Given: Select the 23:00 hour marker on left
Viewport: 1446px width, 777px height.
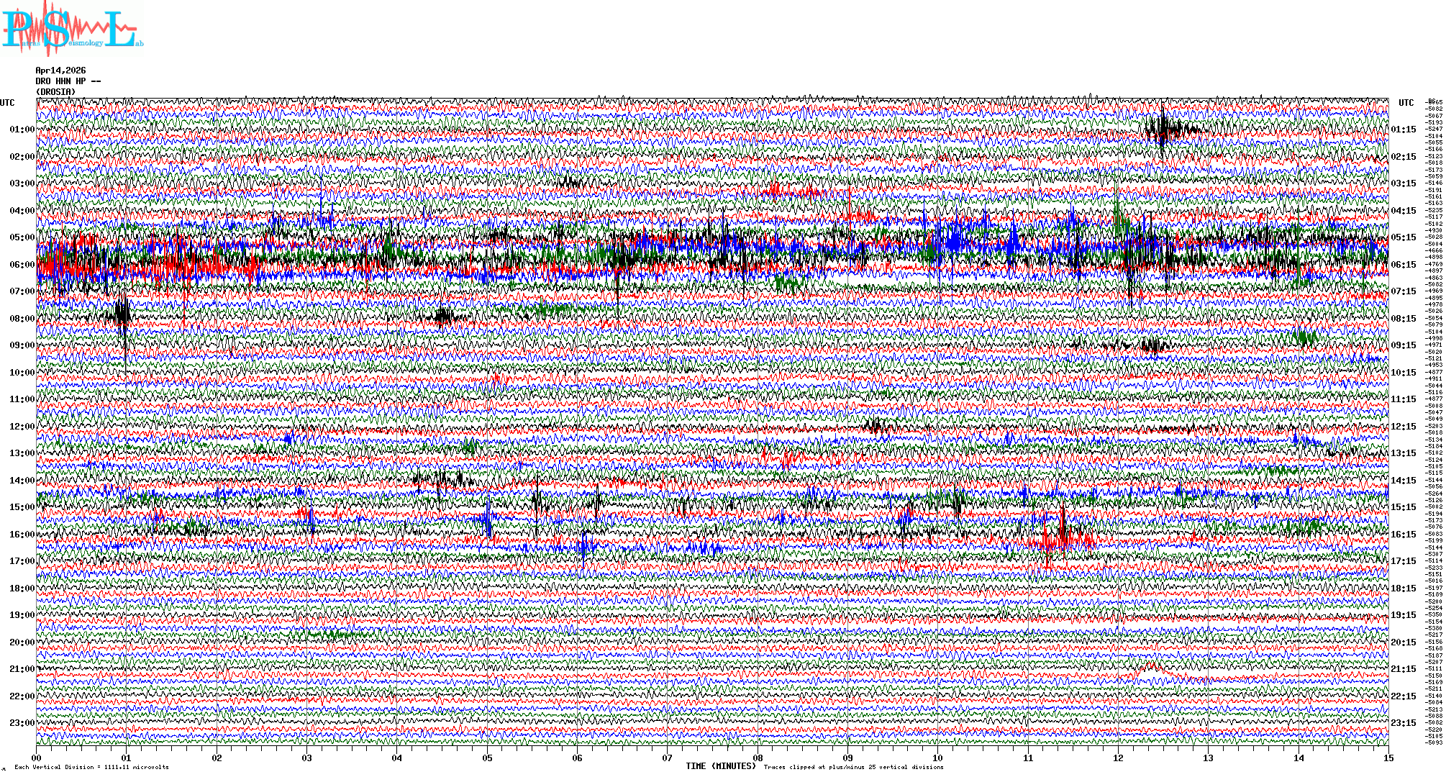Looking at the screenshot, I should [x=22, y=723].
